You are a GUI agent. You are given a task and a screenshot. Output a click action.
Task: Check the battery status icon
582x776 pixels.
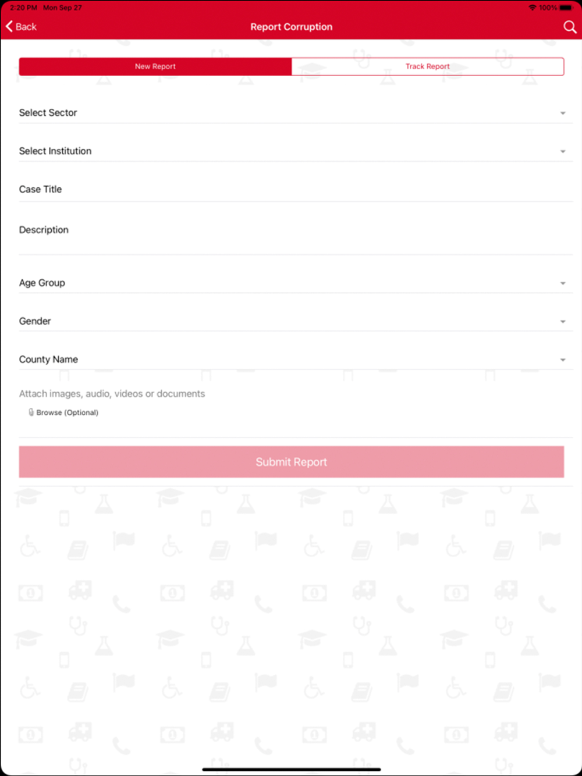[566, 8]
